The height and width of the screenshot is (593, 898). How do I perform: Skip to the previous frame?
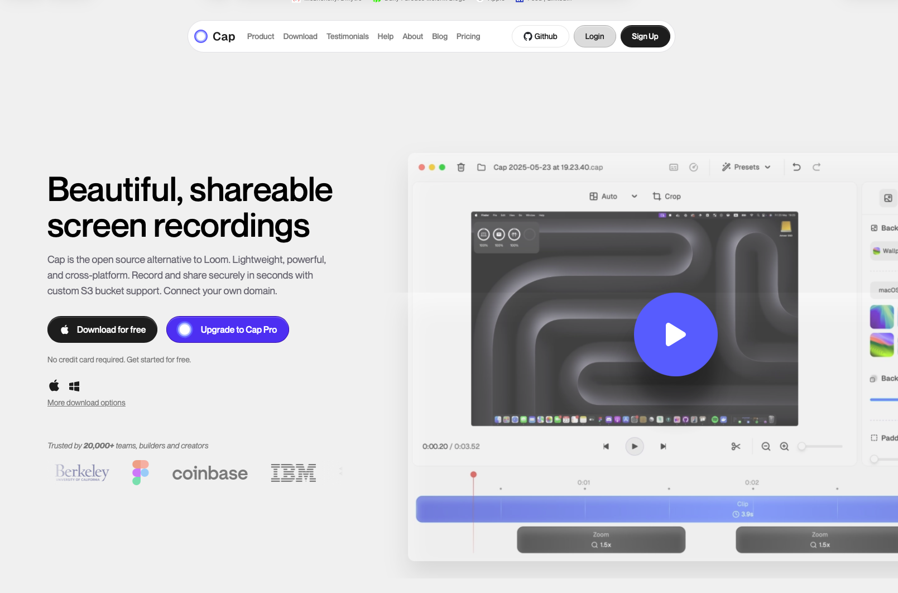606,446
